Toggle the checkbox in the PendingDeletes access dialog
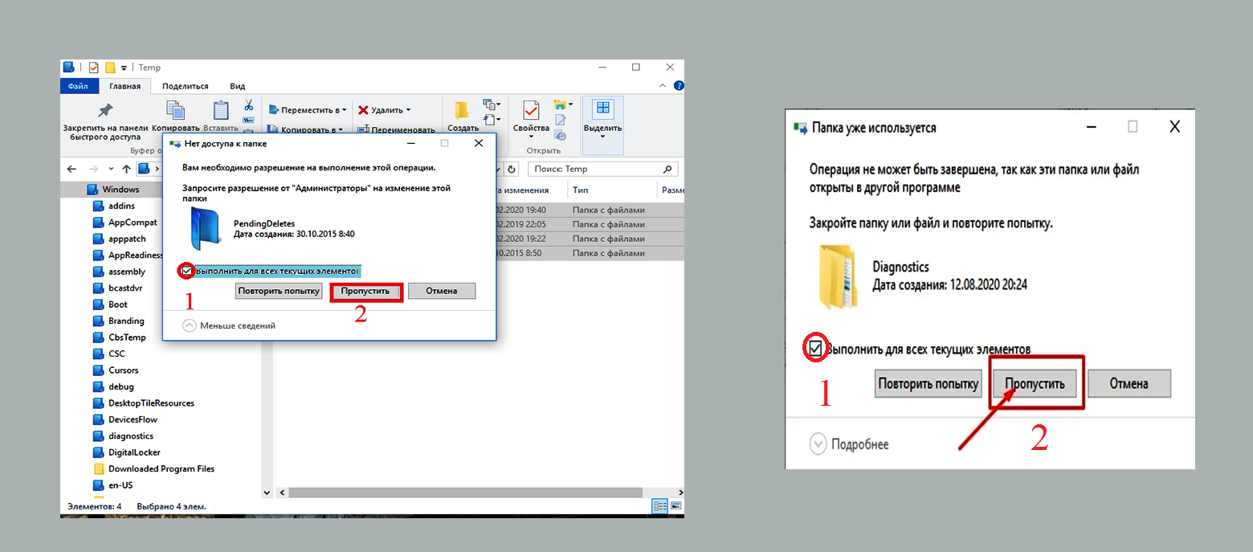Image resolution: width=1253 pixels, height=552 pixels. 186,272
